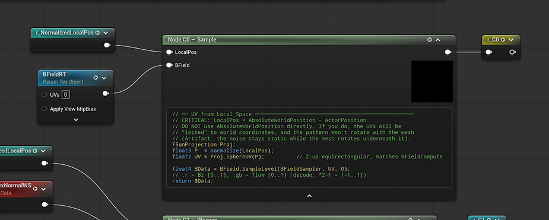Select the BFieldRT node title
Image resolution: width=549 pixels, height=220 pixels.
(54, 75)
